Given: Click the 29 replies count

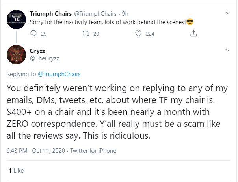Looking at the screenshot, I should [44, 34].
